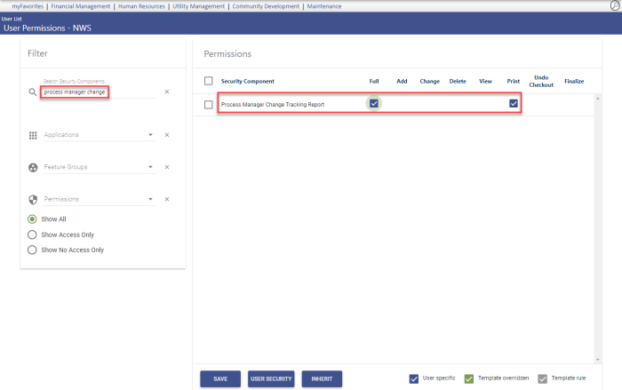
Task: Open the Utility Management menu
Action: [x=198, y=6]
